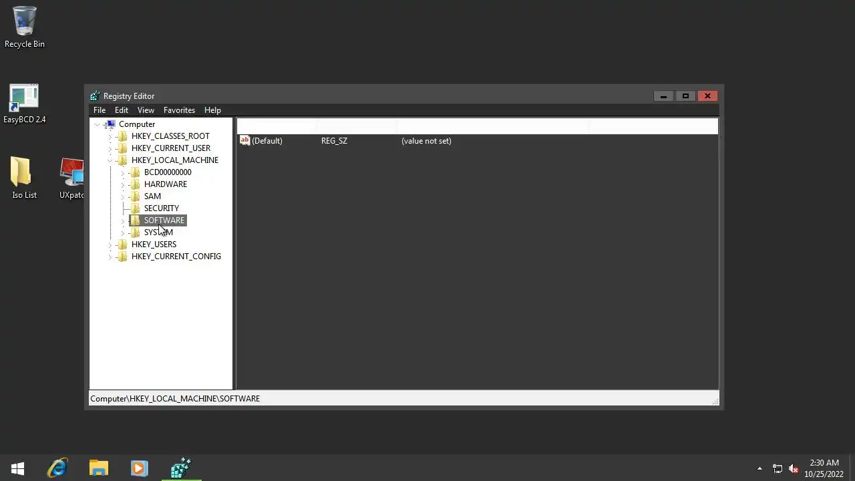
Task: Click the BCD00000000 folder icon
Action: point(135,172)
